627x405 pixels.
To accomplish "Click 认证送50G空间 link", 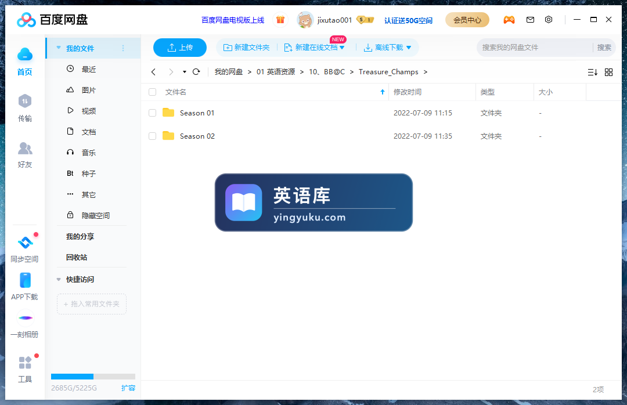I will [x=408, y=20].
